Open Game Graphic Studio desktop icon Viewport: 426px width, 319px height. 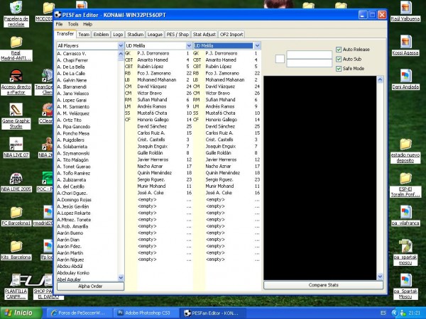coord(16,116)
